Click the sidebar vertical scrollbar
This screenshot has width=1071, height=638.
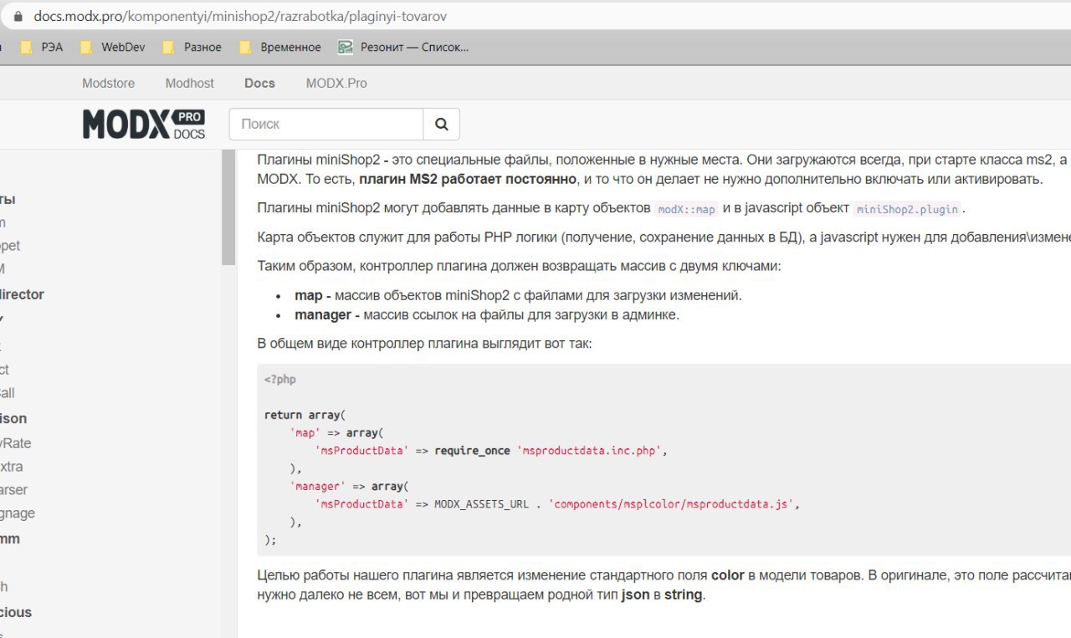tap(228, 207)
